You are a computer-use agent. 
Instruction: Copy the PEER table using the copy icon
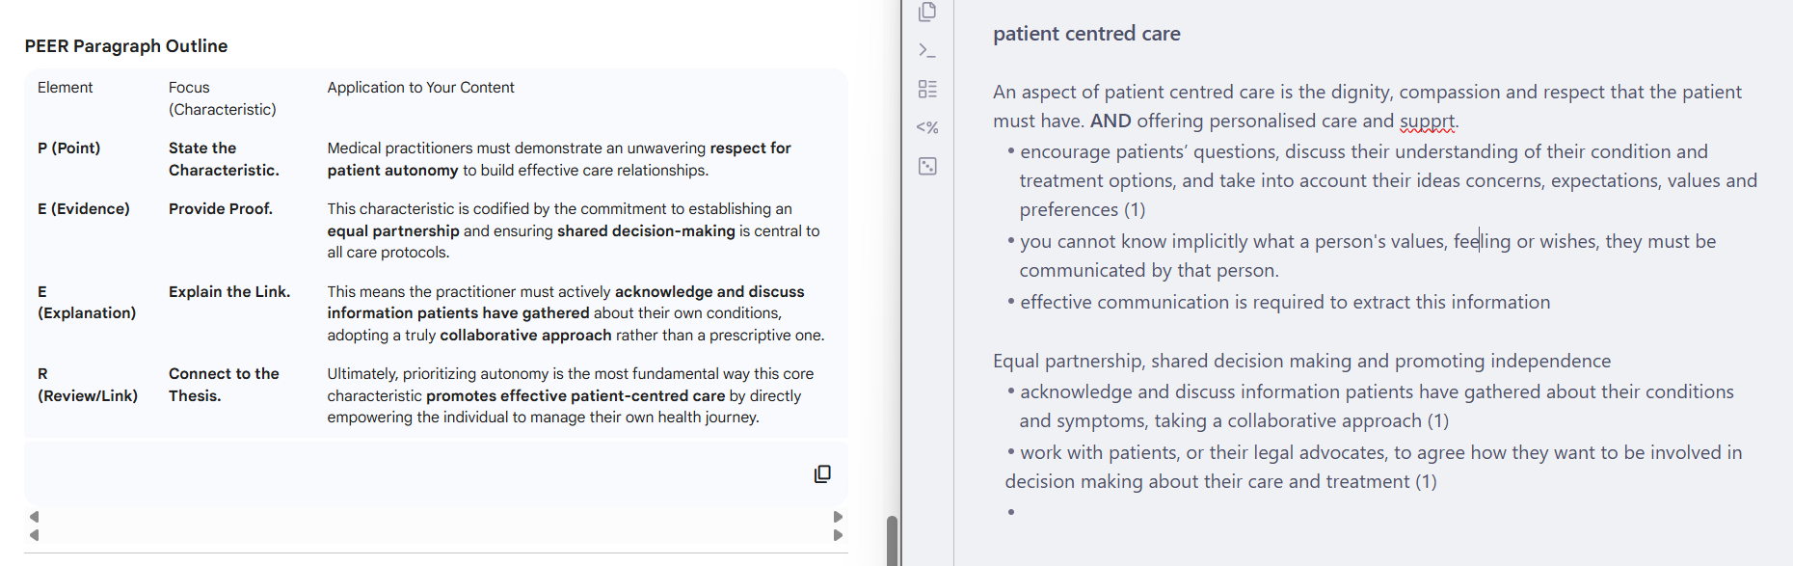pyautogui.click(x=822, y=473)
